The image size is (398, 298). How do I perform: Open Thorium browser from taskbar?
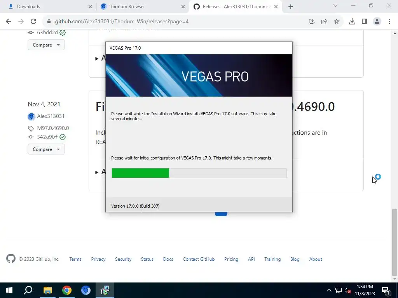click(86, 290)
